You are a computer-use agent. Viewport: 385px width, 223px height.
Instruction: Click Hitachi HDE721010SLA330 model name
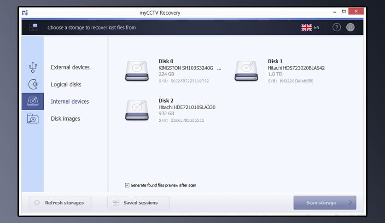(187, 107)
